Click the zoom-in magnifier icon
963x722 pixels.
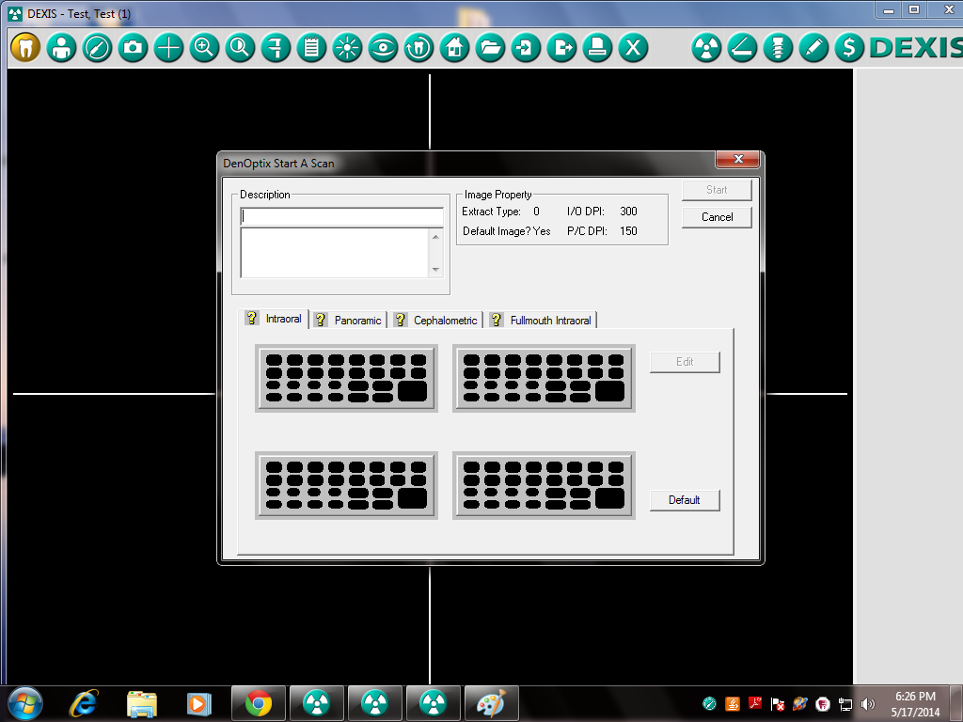point(204,47)
